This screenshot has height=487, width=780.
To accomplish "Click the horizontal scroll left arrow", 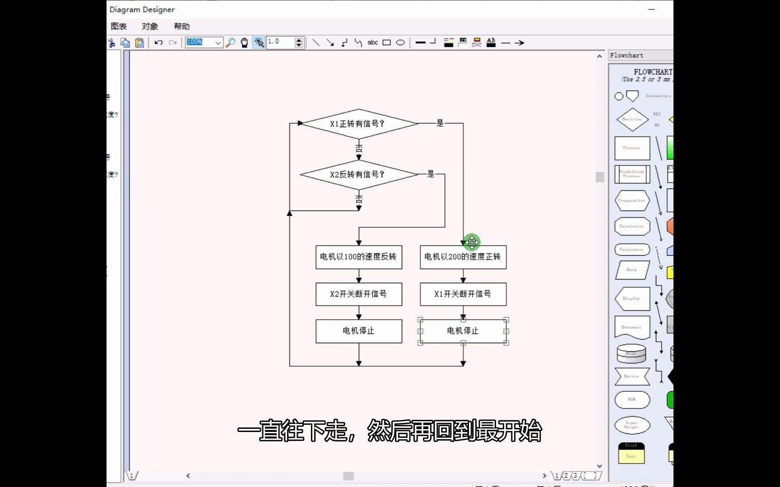I will [188, 476].
